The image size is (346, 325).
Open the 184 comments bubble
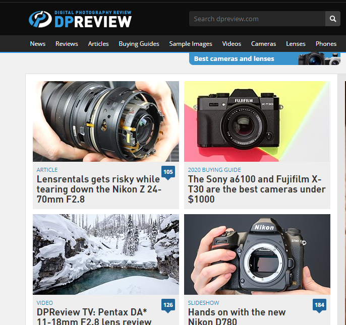(x=319, y=305)
